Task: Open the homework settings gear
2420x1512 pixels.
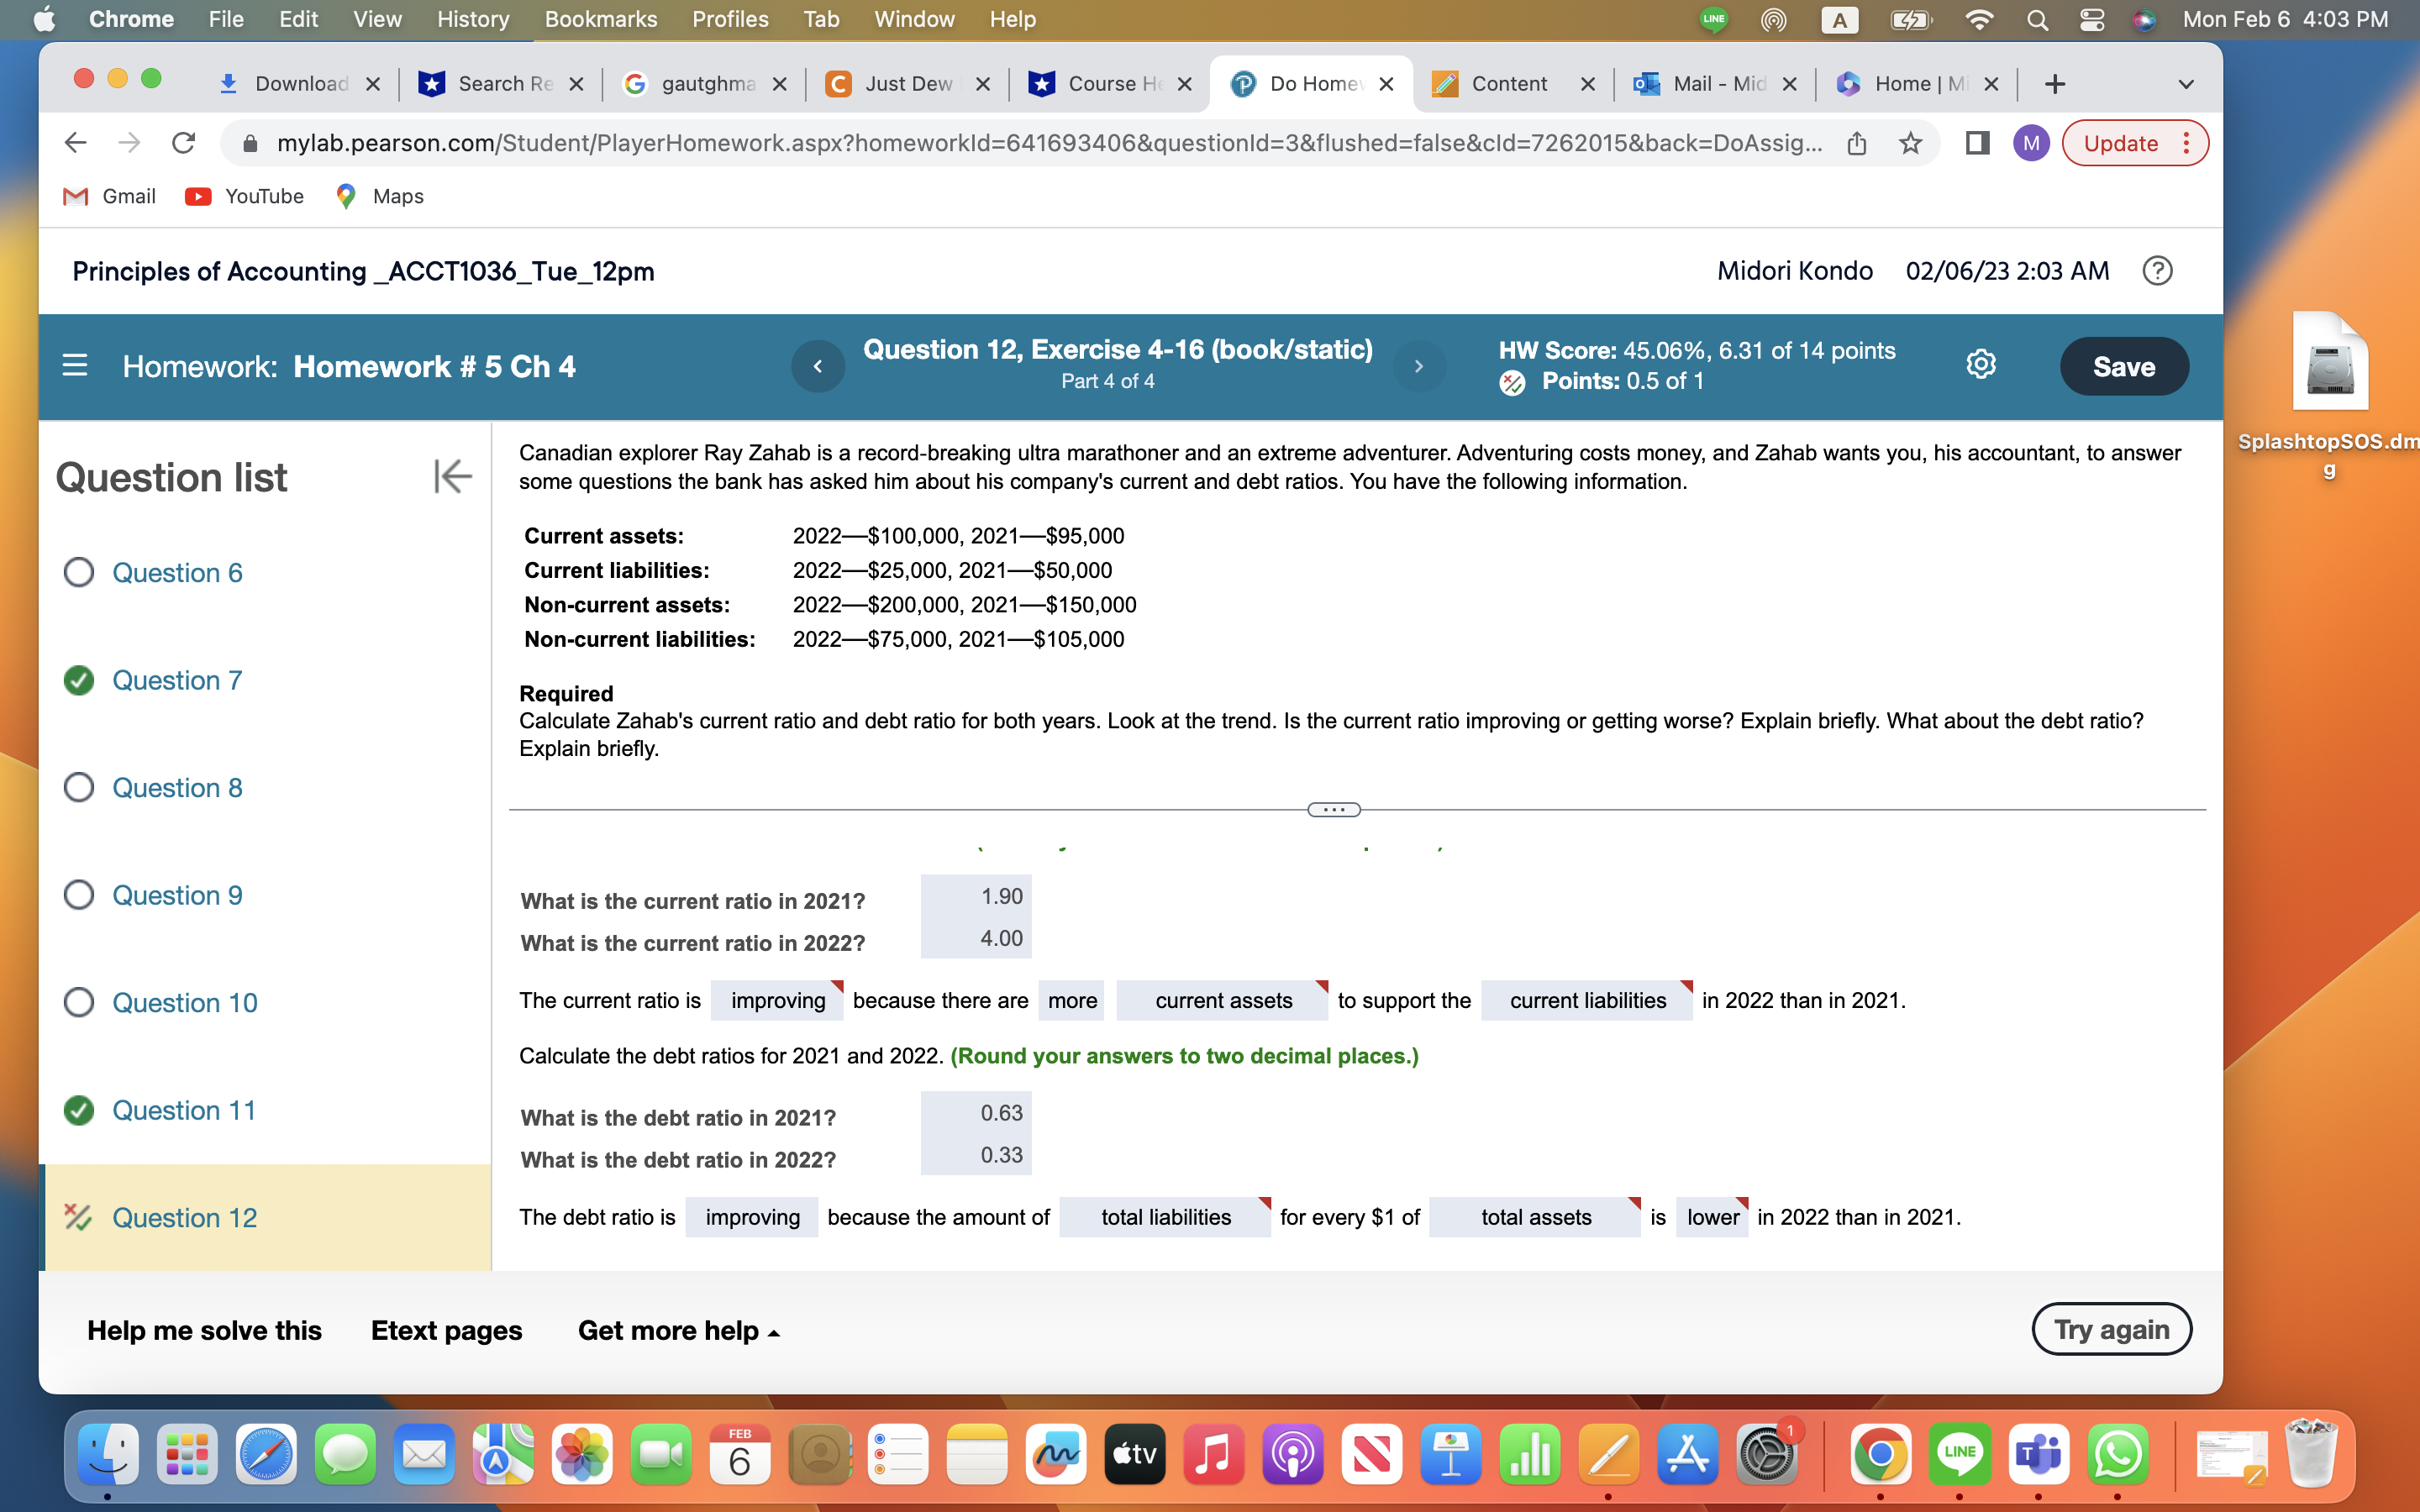Action: [x=1982, y=365]
